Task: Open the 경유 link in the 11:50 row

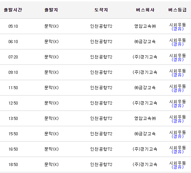Action: (177, 91)
